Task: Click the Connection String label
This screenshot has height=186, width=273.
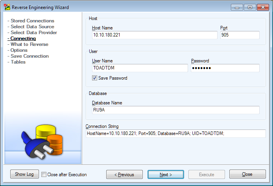Action: 102,126
